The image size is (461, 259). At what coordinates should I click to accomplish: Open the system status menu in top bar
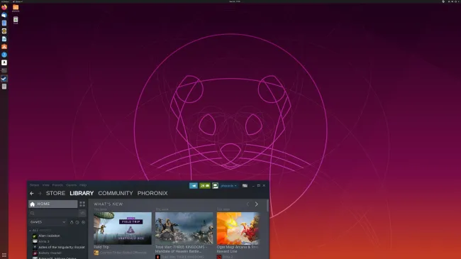[x=453, y=1]
